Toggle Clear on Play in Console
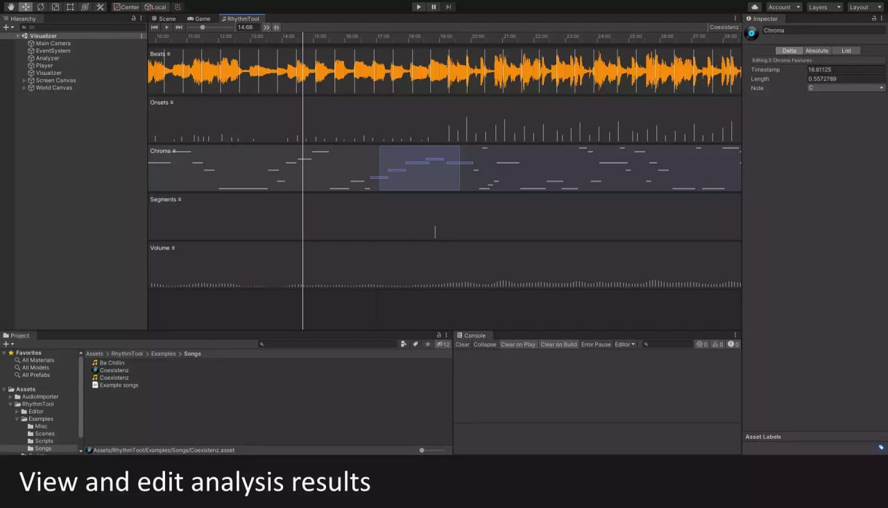 518,344
